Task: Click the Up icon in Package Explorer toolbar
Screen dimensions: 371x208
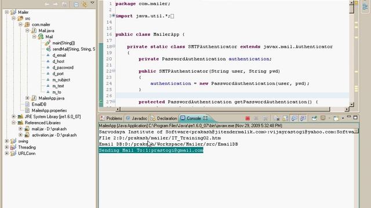Action: coord(64,4)
